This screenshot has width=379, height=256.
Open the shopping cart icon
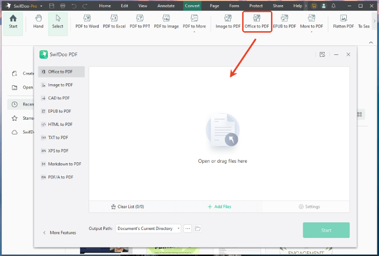click(x=314, y=6)
